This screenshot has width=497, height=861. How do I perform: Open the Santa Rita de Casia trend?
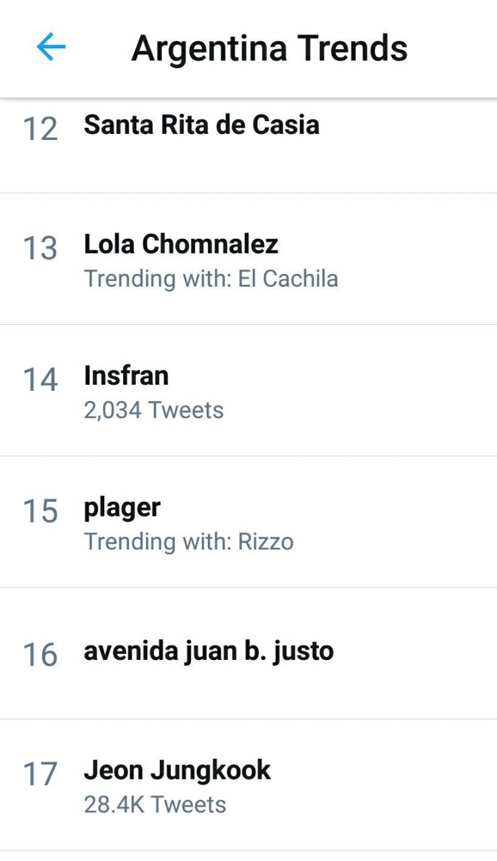pyautogui.click(x=201, y=124)
